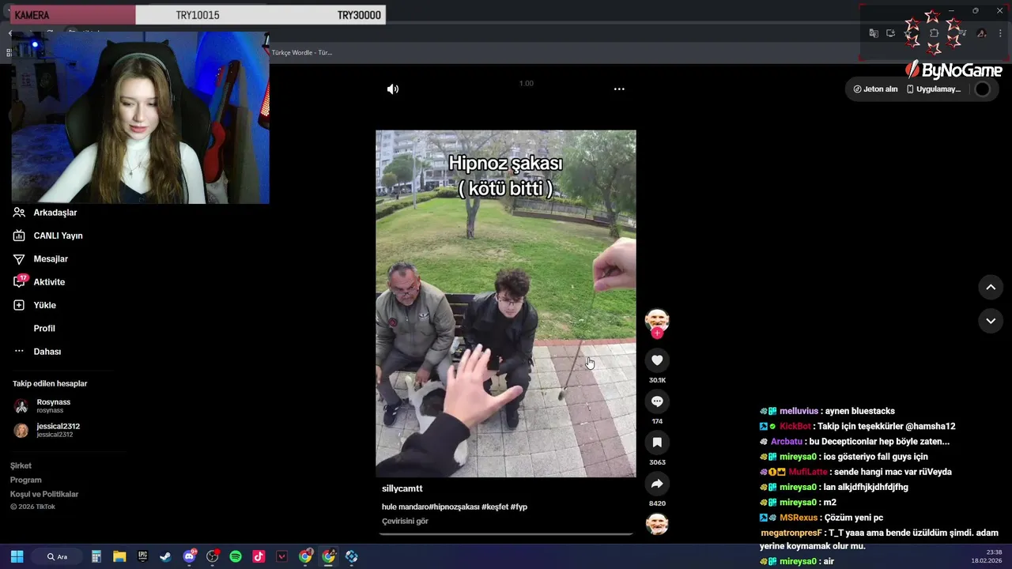The height and width of the screenshot is (569, 1012).
Task: Click the Uygulamayı get-app button
Action: (x=934, y=89)
